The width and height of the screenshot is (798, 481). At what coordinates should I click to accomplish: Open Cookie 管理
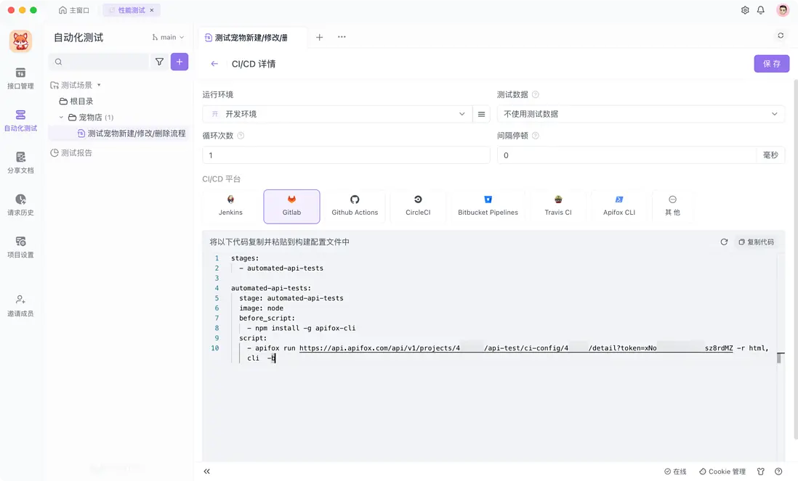(722, 472)
